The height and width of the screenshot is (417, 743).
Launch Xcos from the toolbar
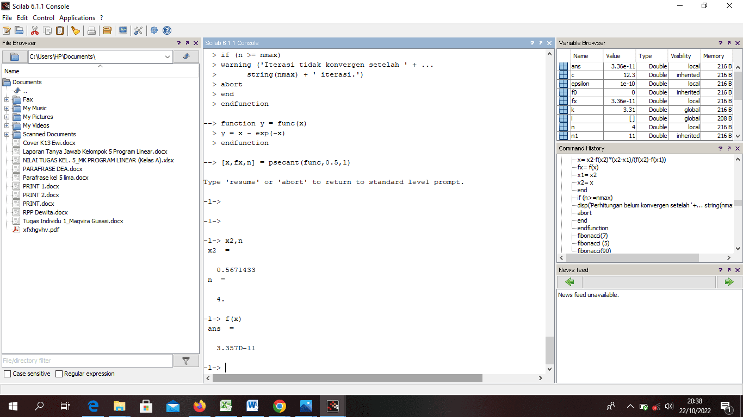coord(123,30)
